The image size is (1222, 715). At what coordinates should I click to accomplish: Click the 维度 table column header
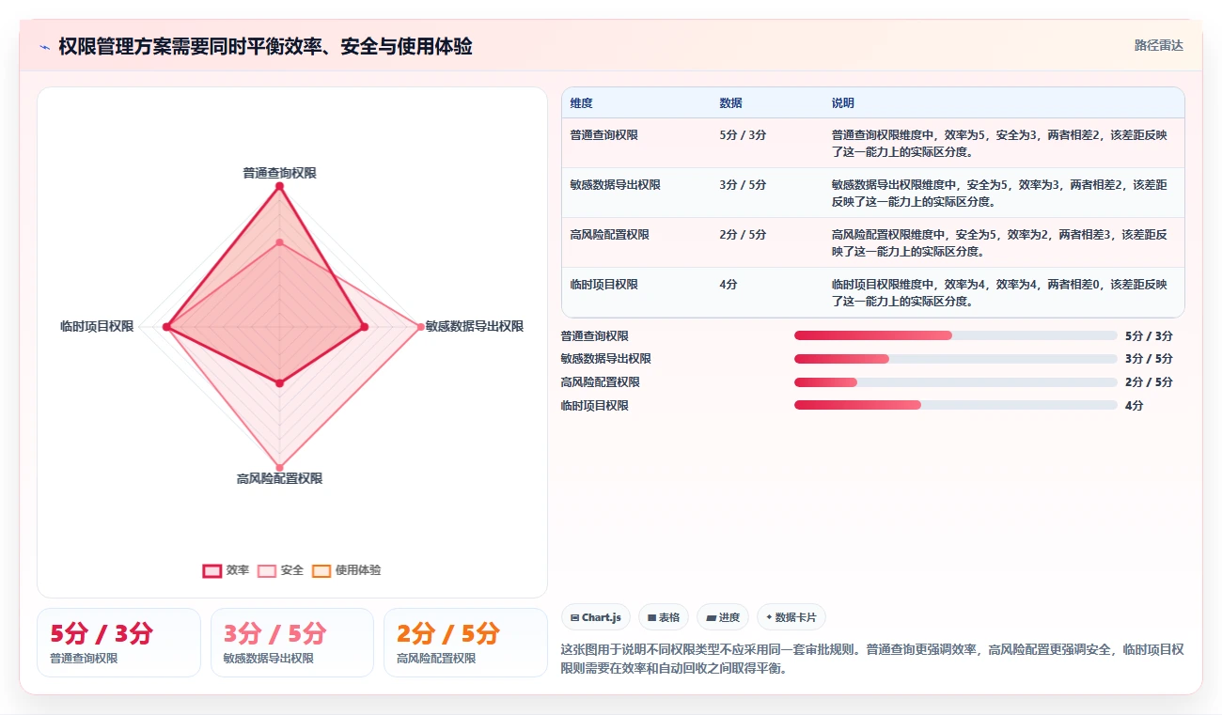[x=581, y=103]
